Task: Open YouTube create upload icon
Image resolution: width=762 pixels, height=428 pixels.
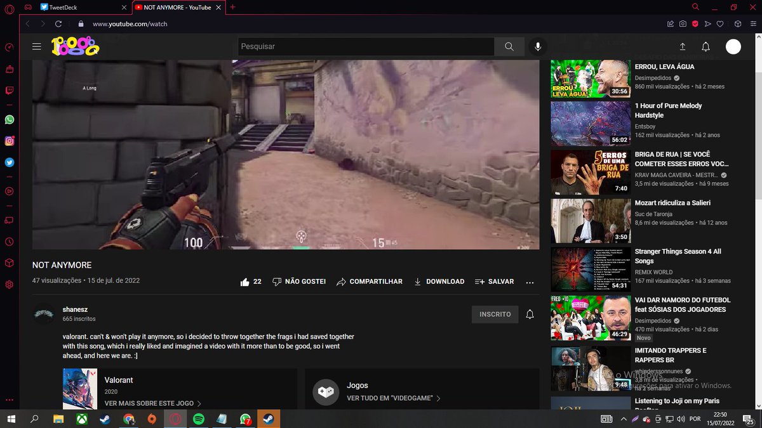Action: coord(683,46)
